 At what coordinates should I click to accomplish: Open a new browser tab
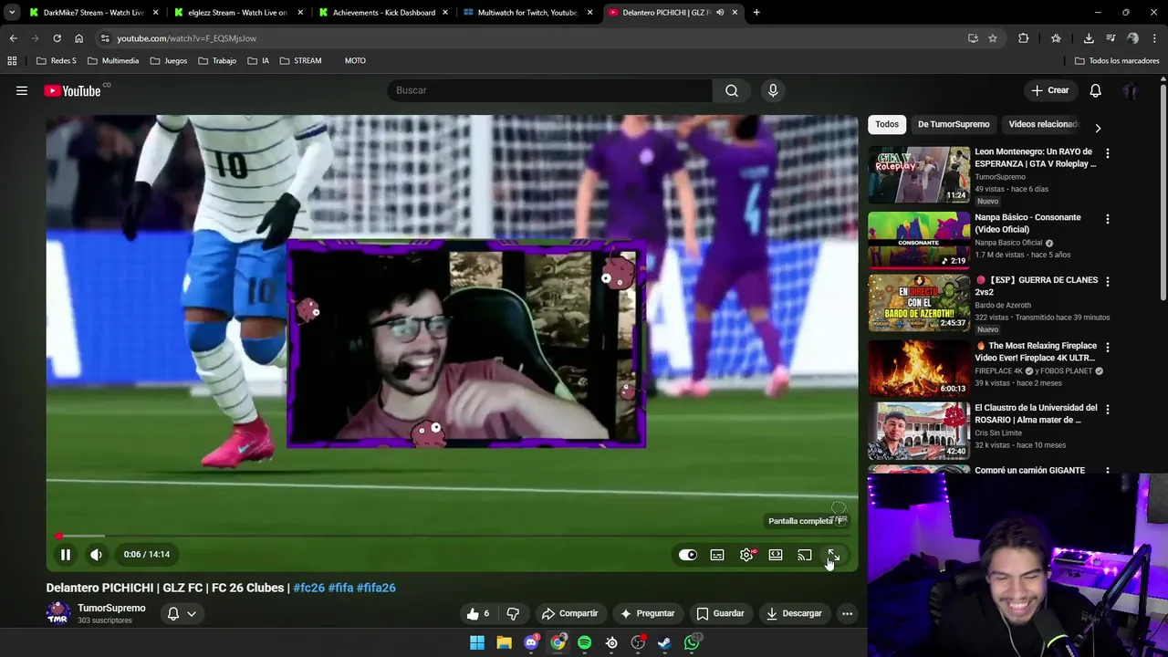(756, 13)
